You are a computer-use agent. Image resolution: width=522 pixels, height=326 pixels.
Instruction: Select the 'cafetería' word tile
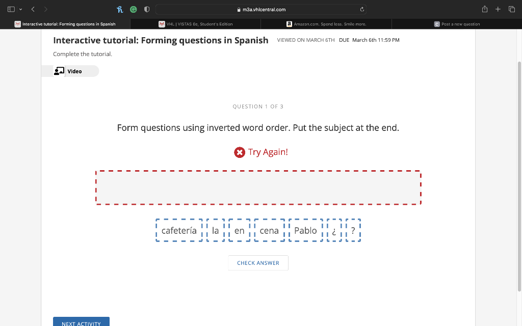179,230
